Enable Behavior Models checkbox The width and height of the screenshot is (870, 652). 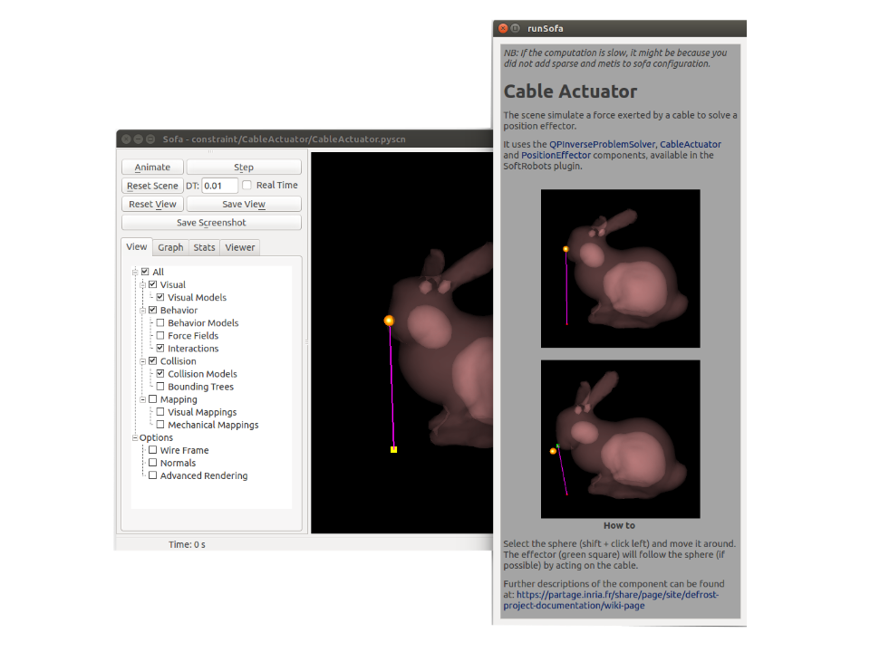point(160,322)
